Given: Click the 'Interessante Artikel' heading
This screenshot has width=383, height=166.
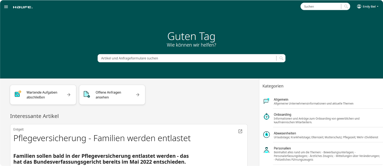Looking at the screenshot, I should click(34, 116).
